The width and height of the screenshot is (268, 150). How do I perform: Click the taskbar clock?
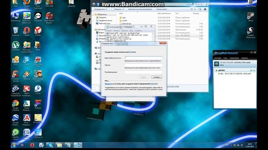[x=250, y=145]
